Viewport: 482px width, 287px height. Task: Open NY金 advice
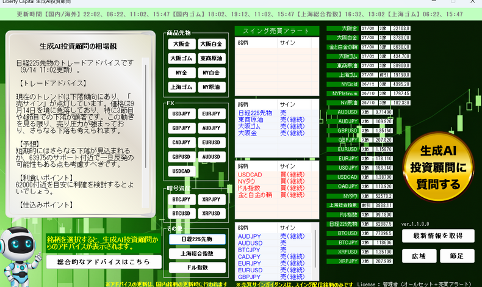tap(181, 73)
